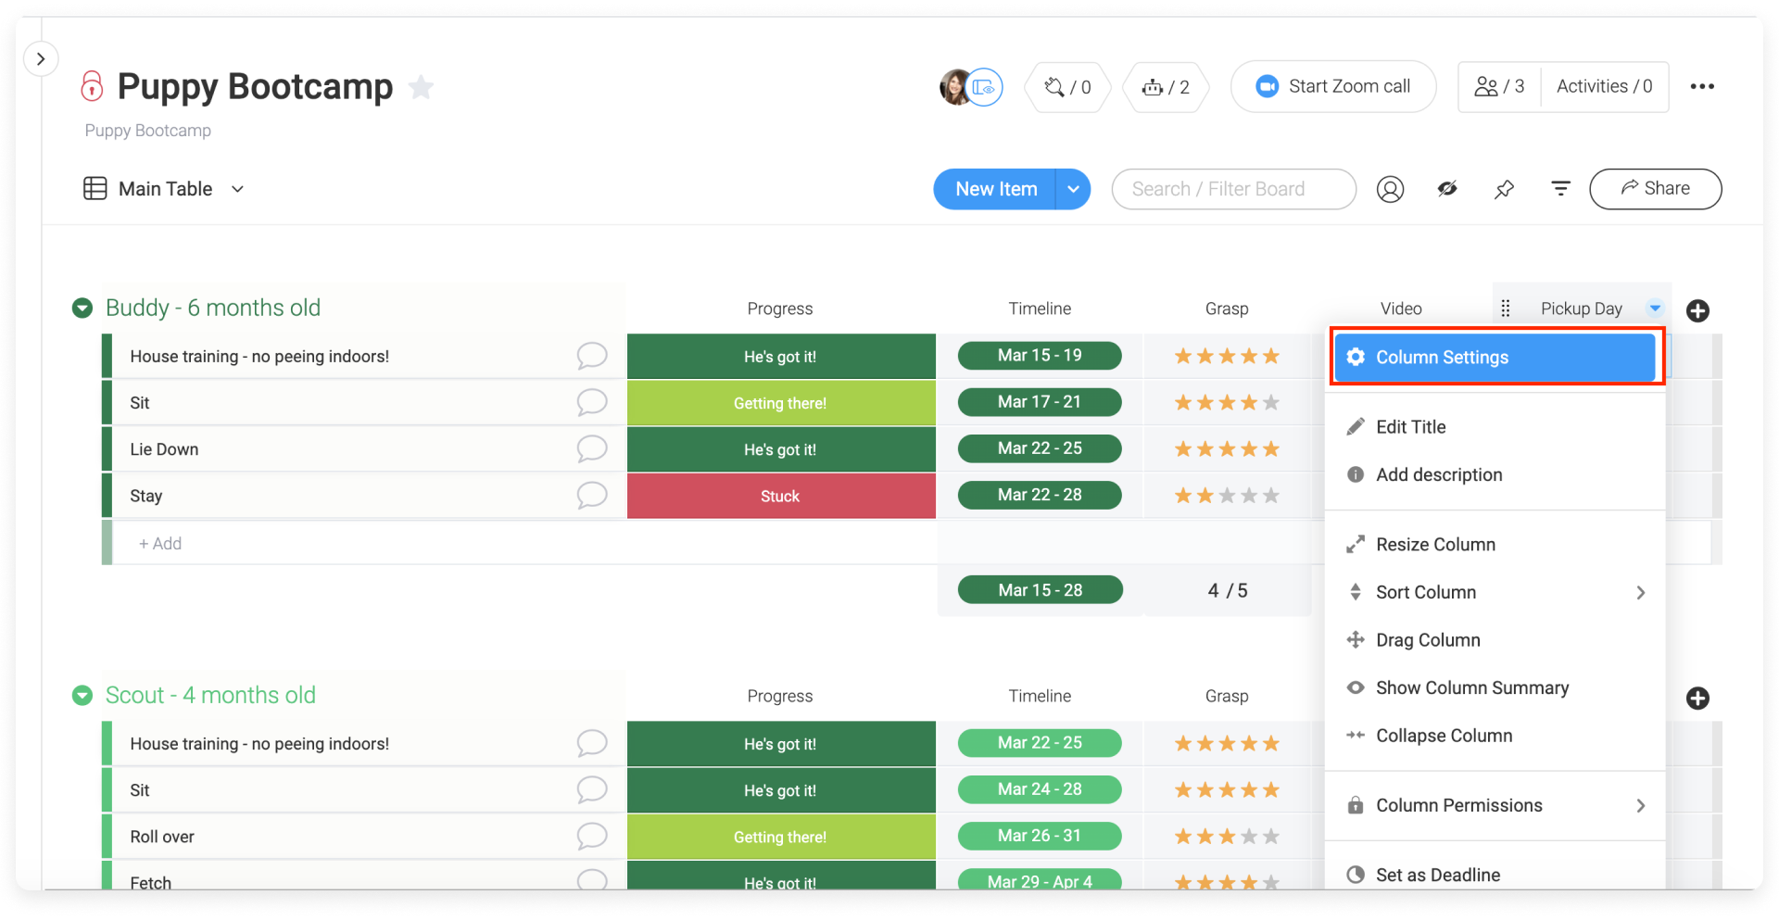1779x920 pixels.
Task: Open timeline Mar 17 - 21
Action: (x=1040, y=402)
